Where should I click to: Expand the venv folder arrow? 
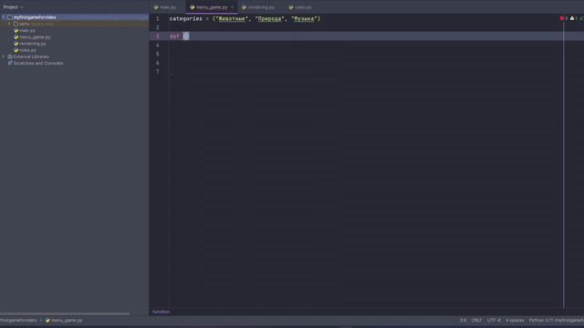click(x=9, y=24)
